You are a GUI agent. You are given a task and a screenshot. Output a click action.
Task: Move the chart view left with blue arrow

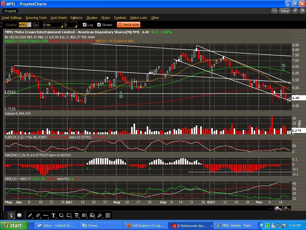pos(7,208)
